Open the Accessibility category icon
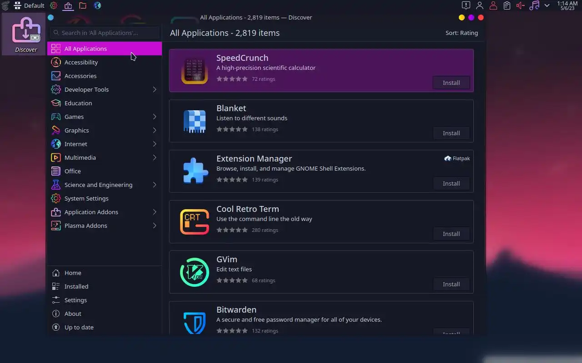Viewport: 582px width, 363px height. 56,62
